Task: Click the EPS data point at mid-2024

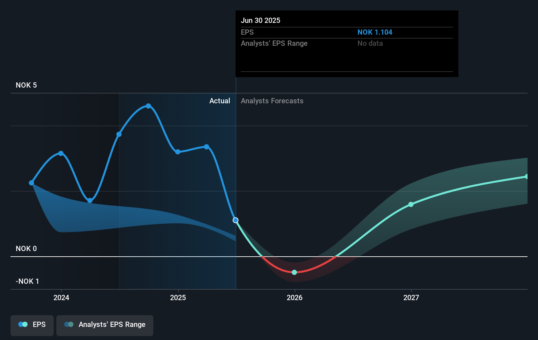Action: pyautogui.click(x=119, y=134)
